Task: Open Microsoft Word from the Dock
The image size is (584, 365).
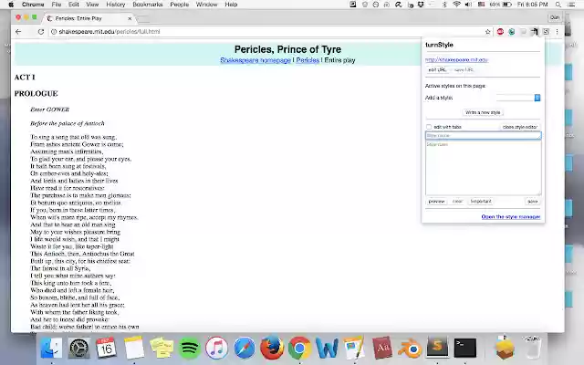Action: pos(327,348)
